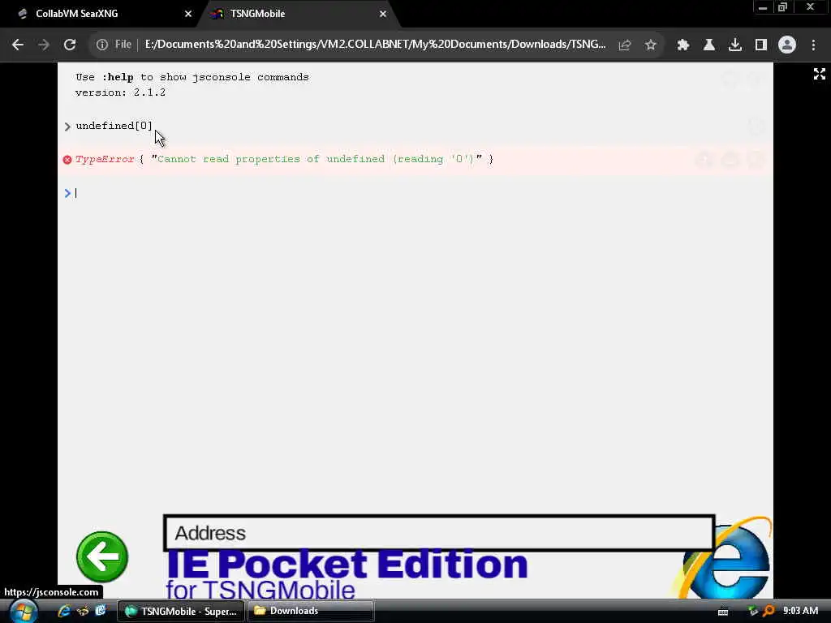Close the TSNGMobile tab

coord(383,15)
